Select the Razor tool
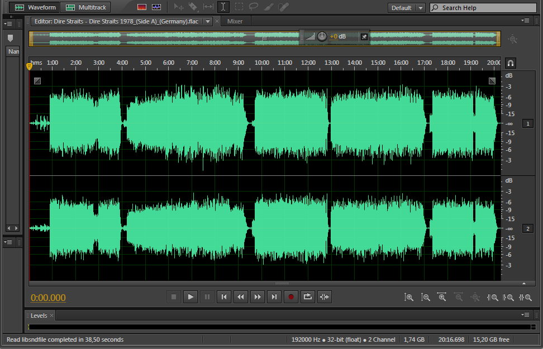Image resolution: width=543 pixels, height=349 pixels. tap(193, 7)
